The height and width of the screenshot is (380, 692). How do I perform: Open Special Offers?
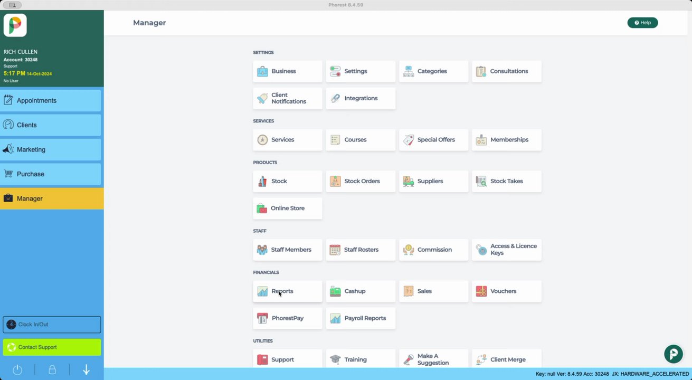pyautogui.click(x=433, y=140)
